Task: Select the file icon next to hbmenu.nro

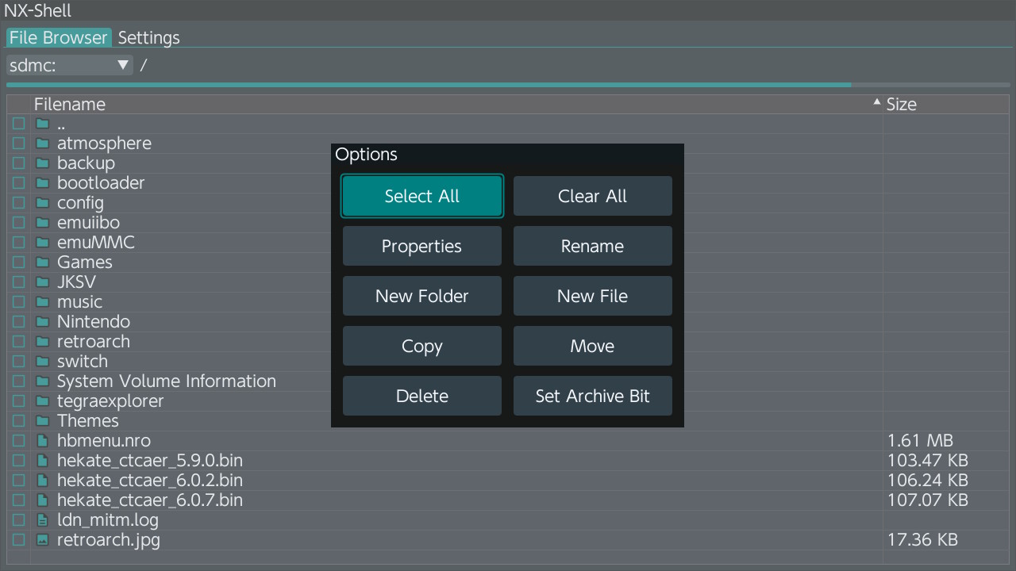Action: point(43,440)
